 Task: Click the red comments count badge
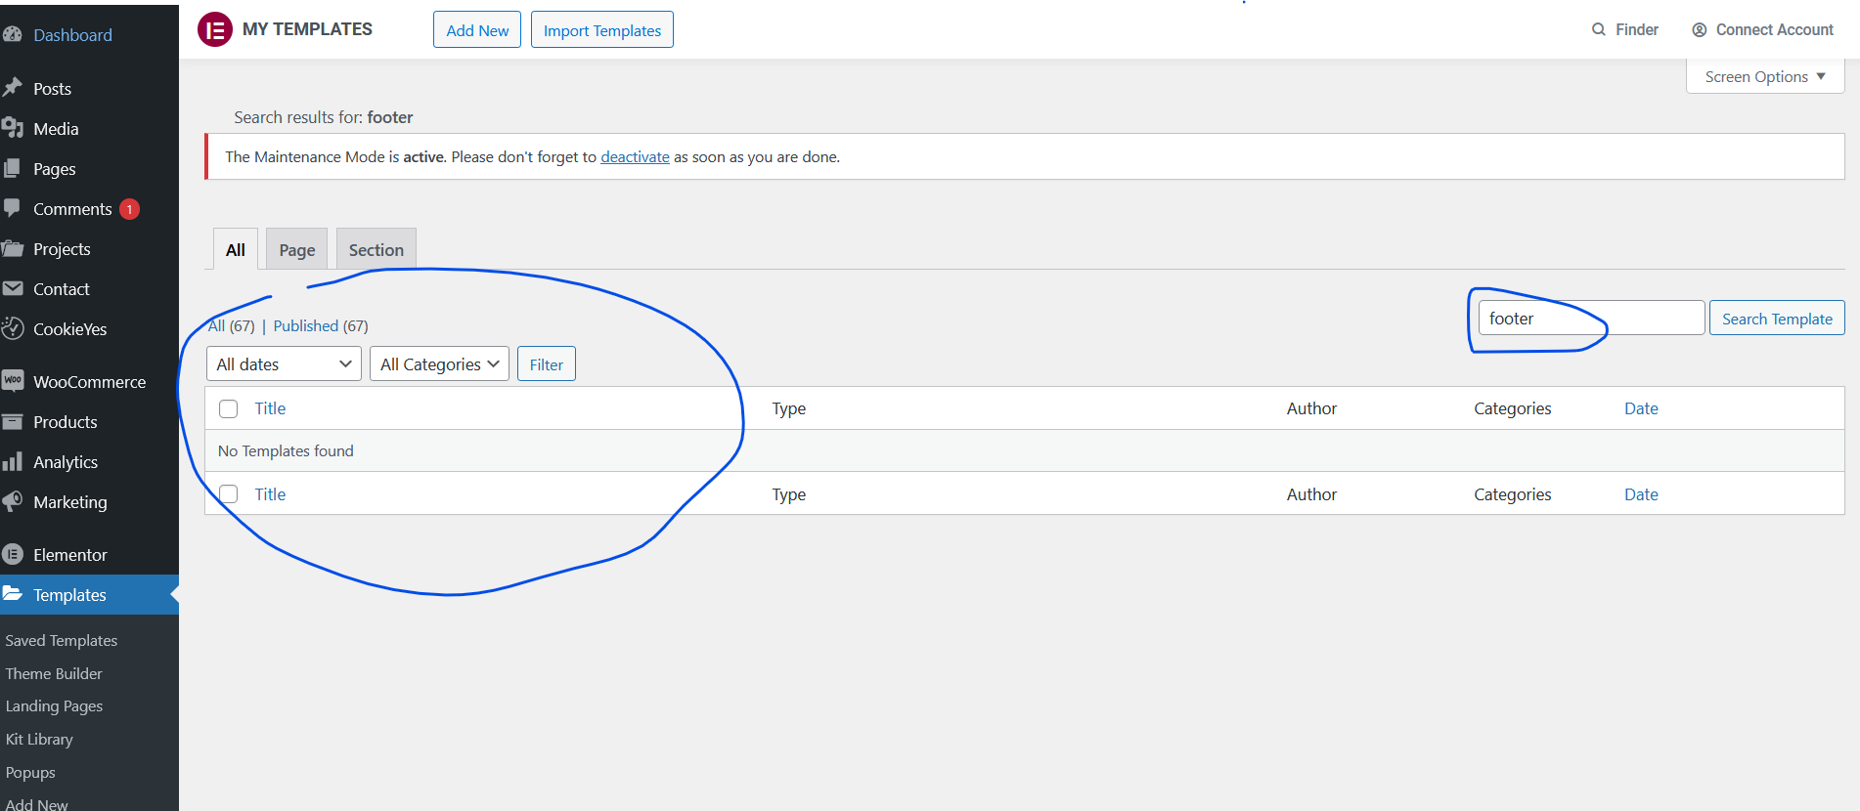pyautogui.click(x=129, y=209)
